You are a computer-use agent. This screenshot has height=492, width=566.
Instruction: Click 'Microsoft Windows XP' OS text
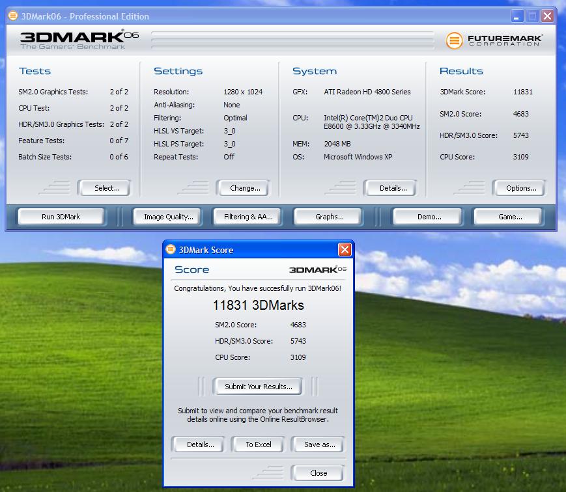pos(358,157)
